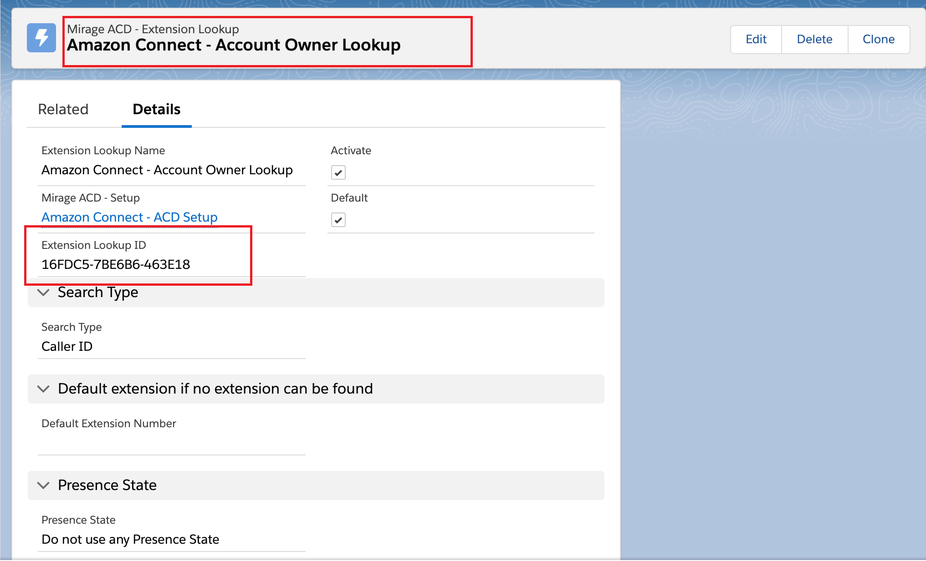Click Extension Lookup Name field value
The width and height of the screenshot is (926, 561).
point(167,170)
